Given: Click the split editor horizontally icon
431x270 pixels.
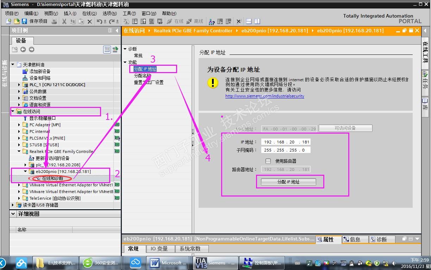Looking at the screenshot, I should coord(249,21).
